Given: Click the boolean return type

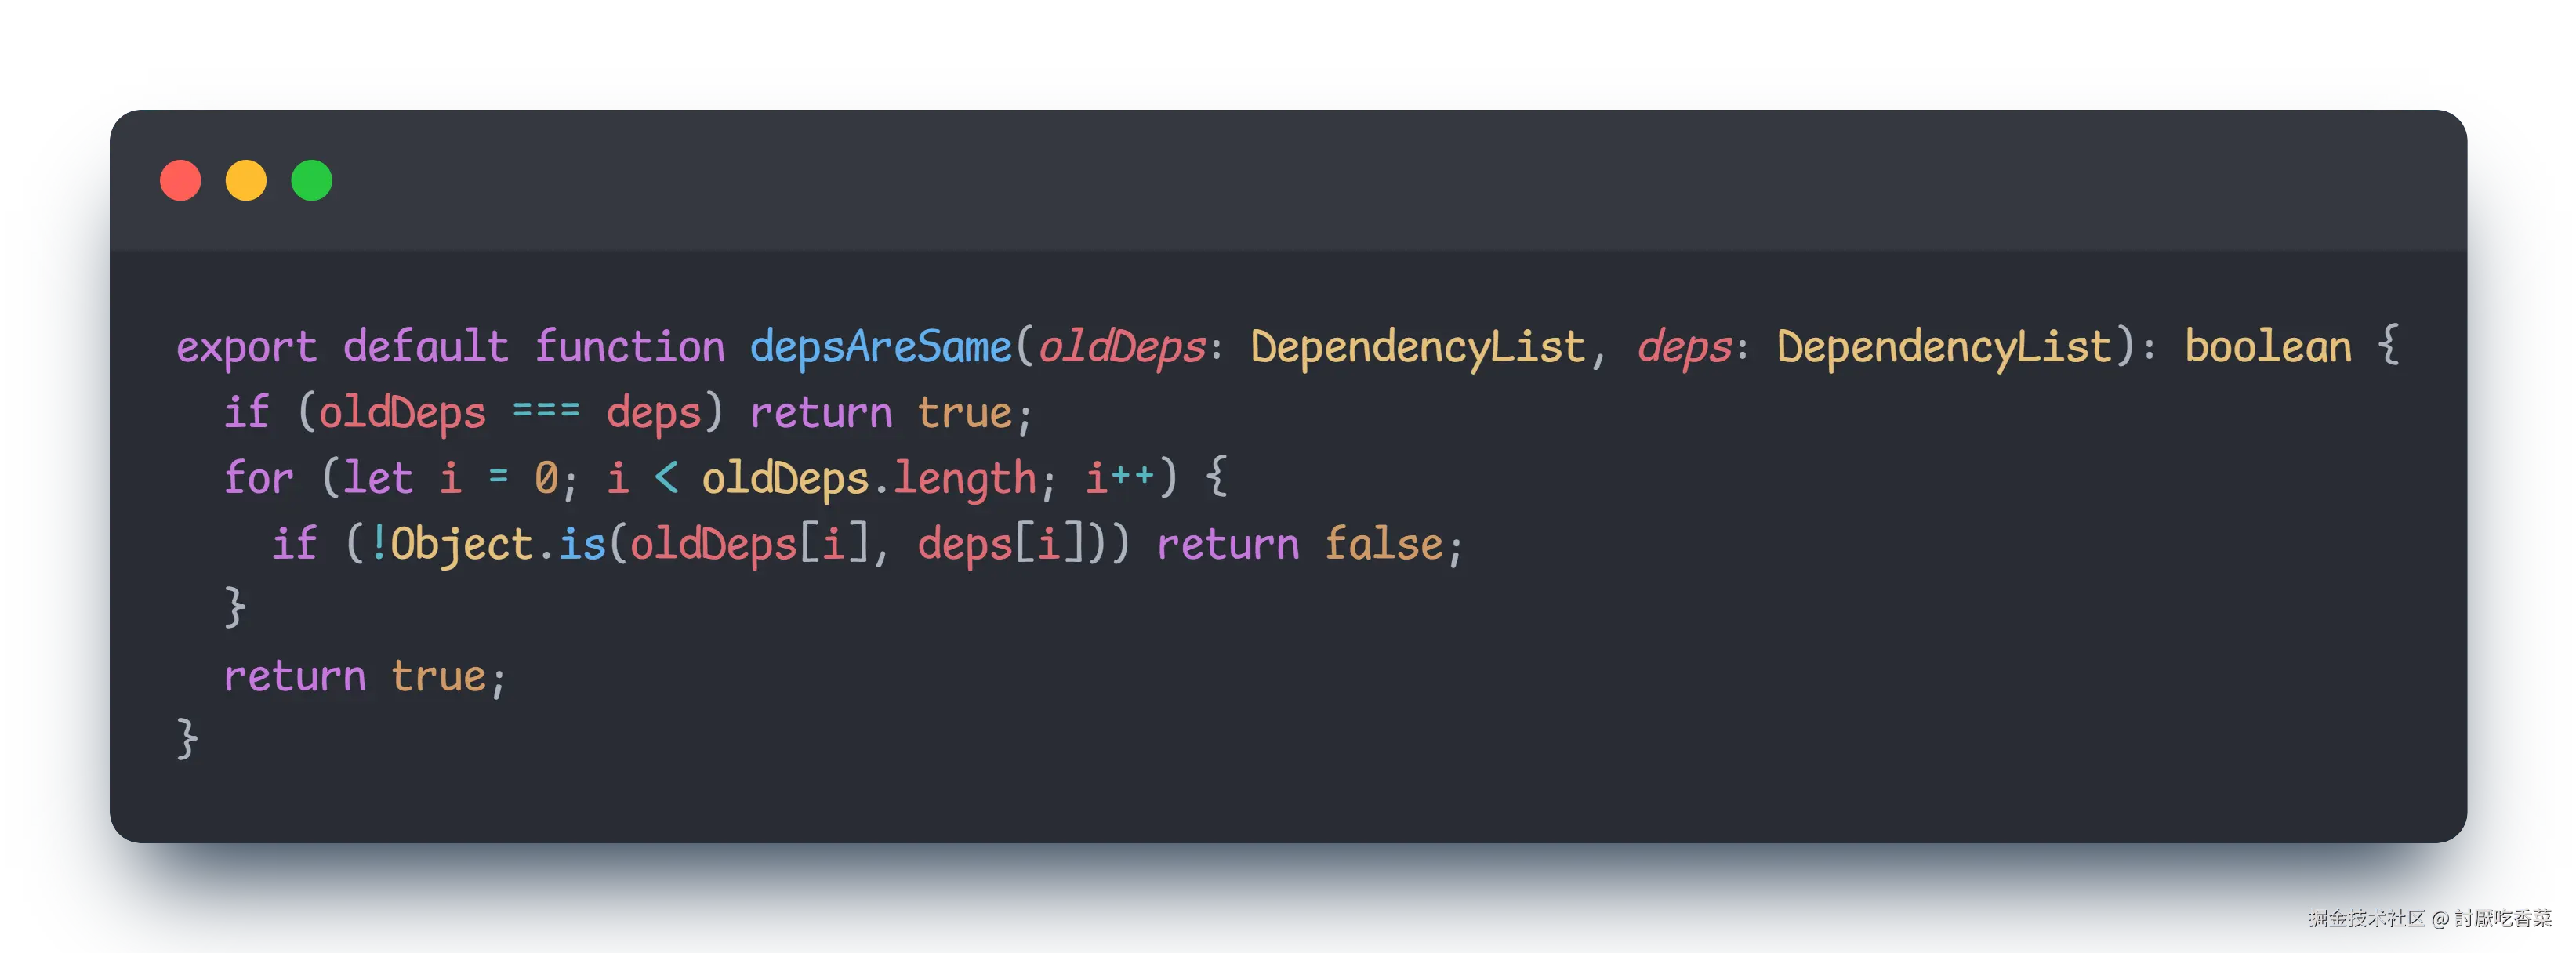Looking at the screenshot, I should 2267,347.
